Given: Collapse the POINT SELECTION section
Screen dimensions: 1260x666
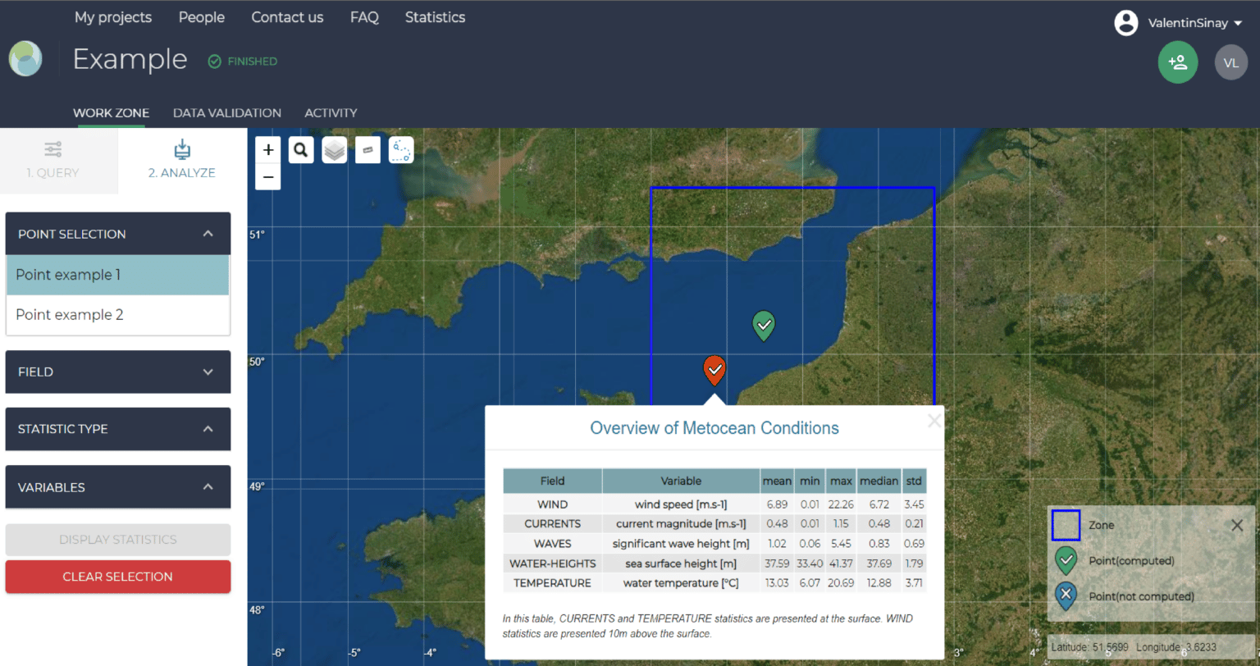Looking at the screenshot, I should [117, 234].
